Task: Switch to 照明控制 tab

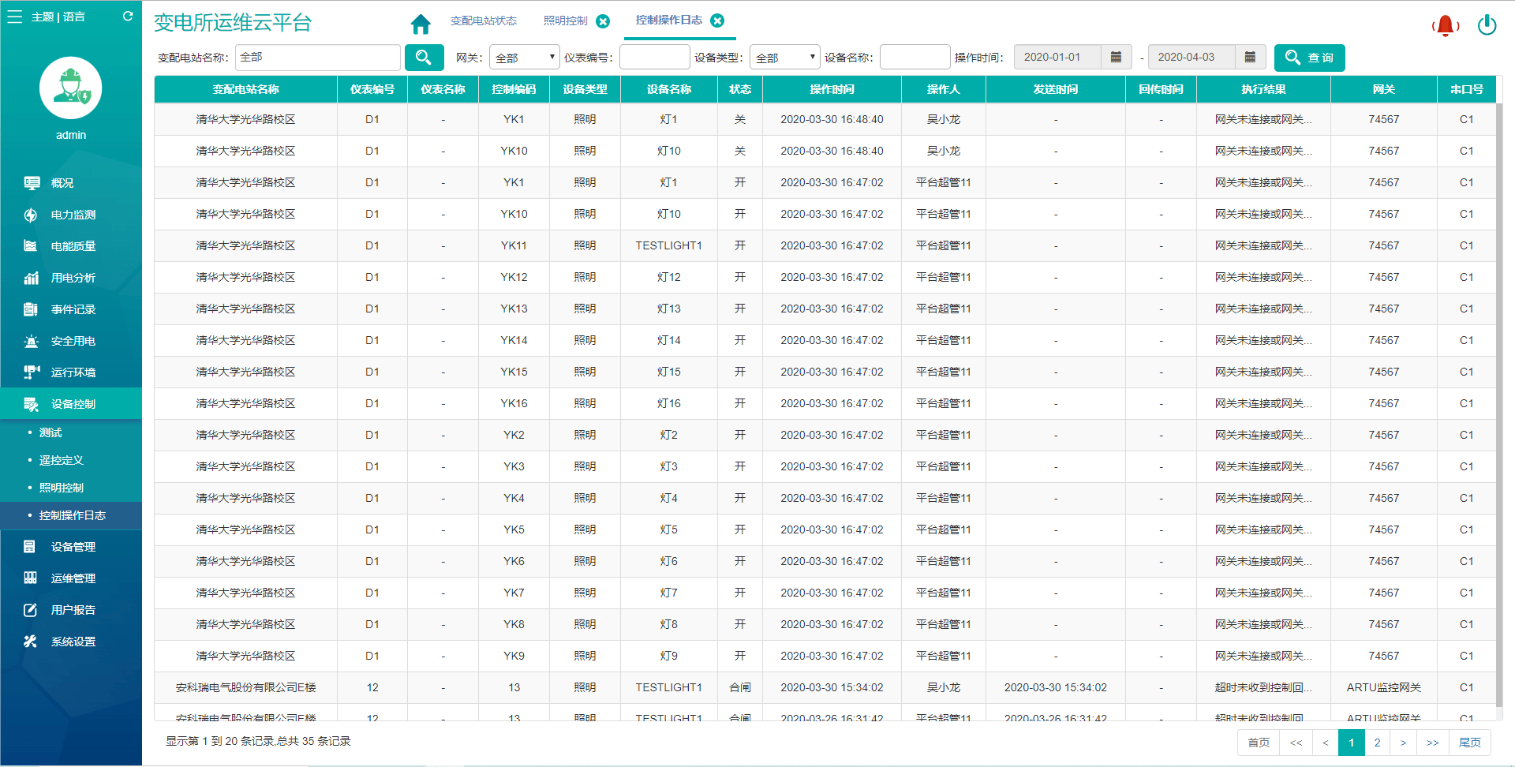Action: point(565,21)
